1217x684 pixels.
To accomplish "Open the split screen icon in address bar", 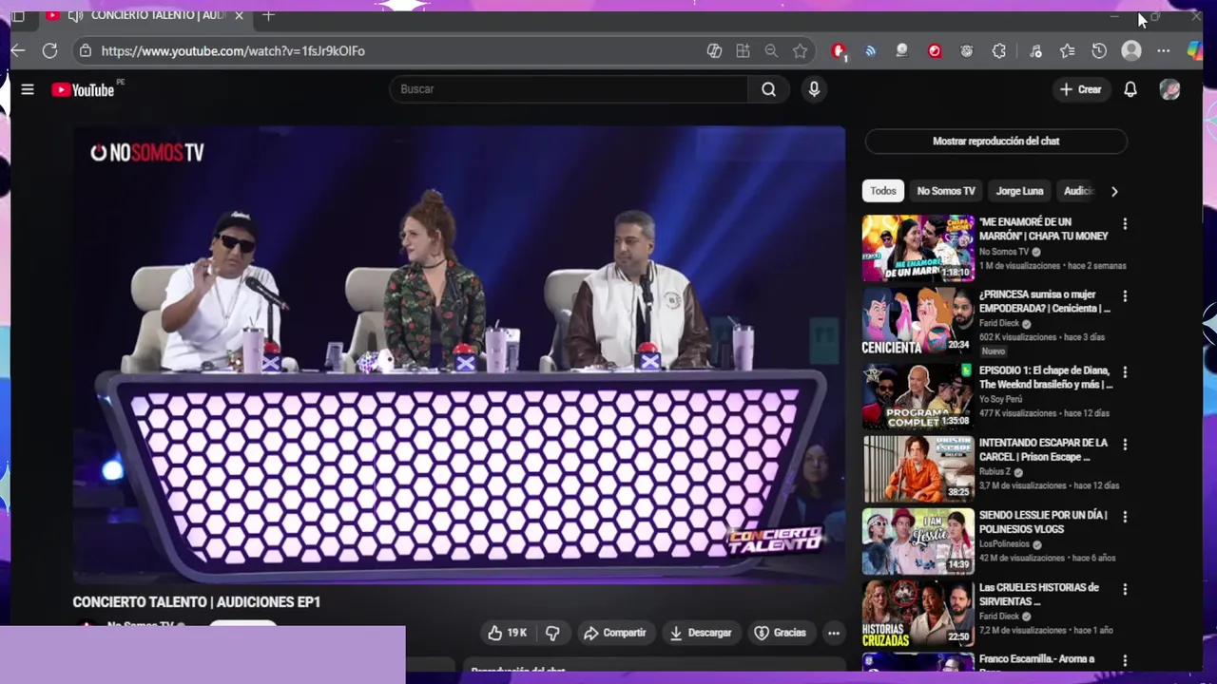I will (714, 51).
